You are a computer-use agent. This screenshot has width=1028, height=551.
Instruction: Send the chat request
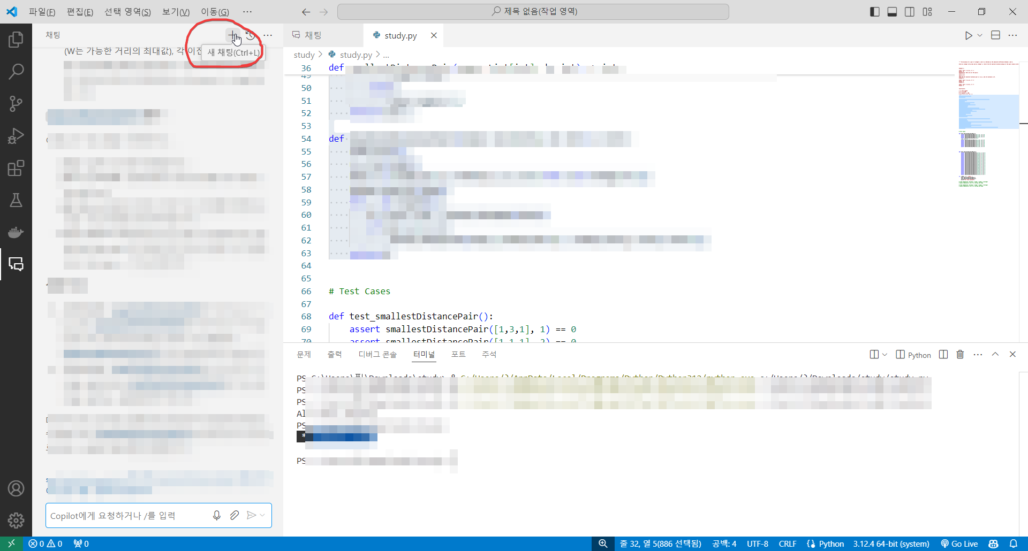click(x=251, y=515)
